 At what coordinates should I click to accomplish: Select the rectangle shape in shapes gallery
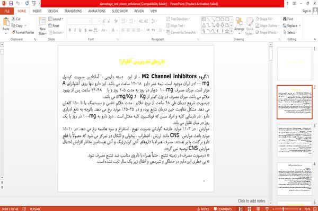coord(218,20)
